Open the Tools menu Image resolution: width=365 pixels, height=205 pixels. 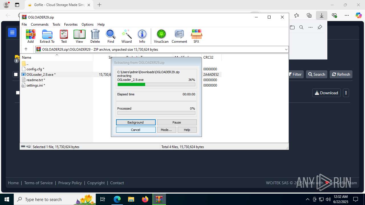[x=56, y=24]
